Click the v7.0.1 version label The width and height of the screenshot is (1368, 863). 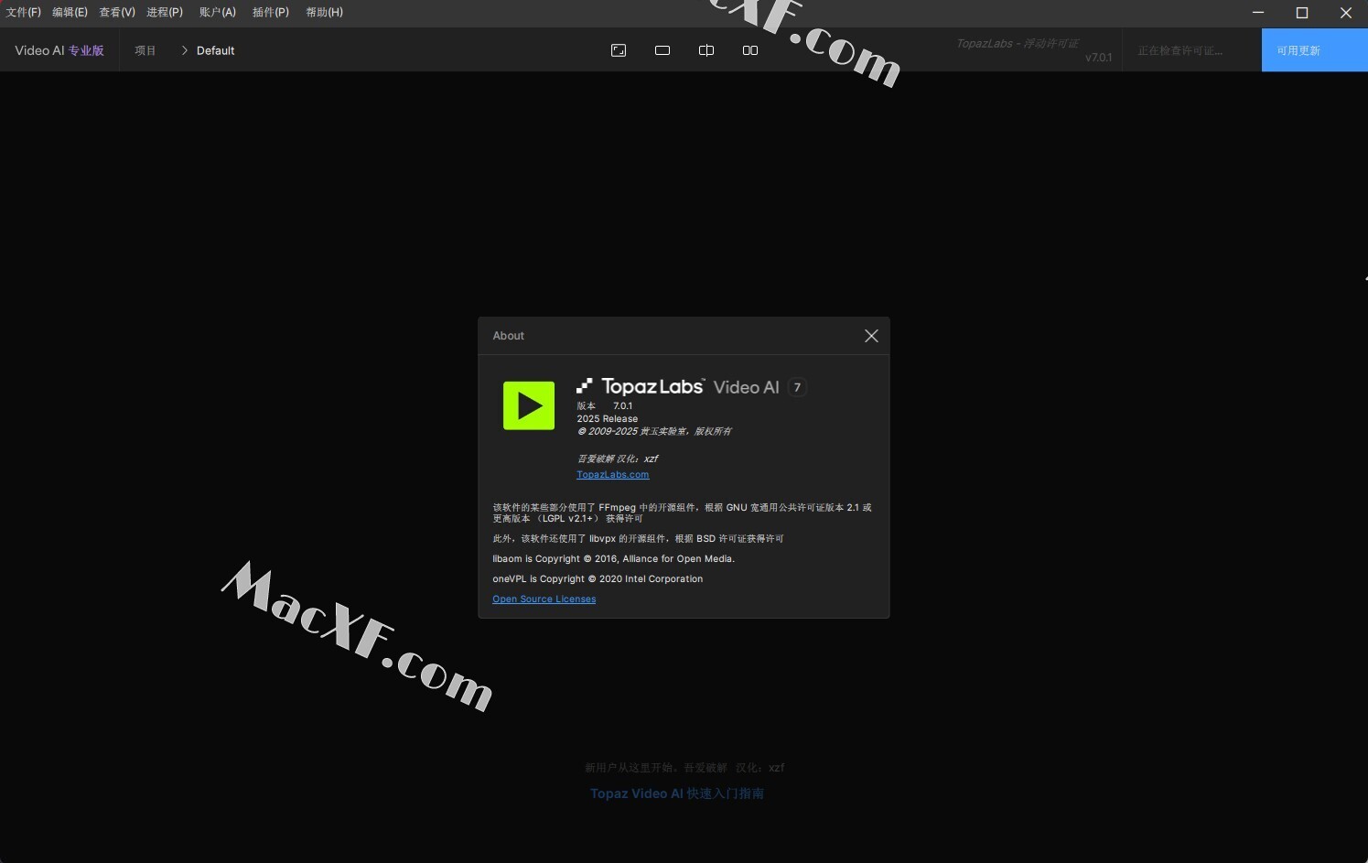tap(1099, 58)
